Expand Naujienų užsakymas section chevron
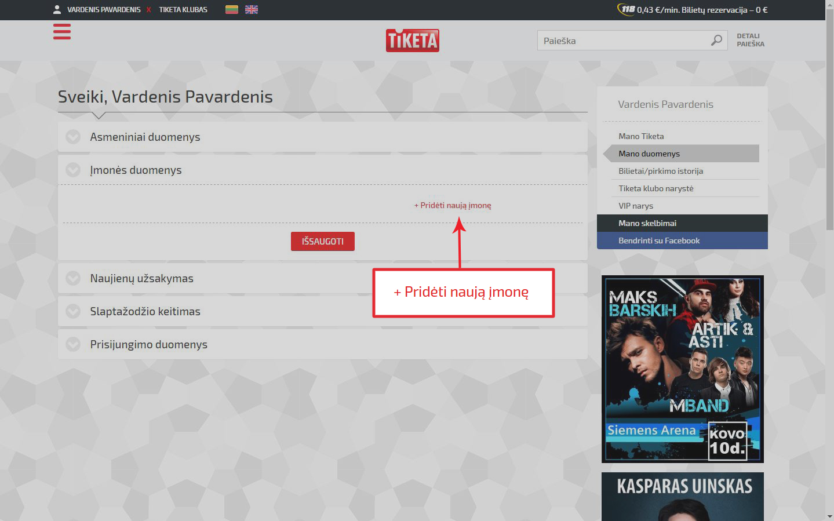 [x=73, y=278]
